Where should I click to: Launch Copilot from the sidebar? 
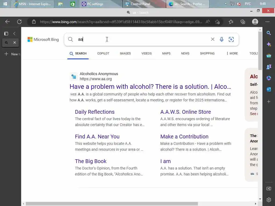pos(269,44)
